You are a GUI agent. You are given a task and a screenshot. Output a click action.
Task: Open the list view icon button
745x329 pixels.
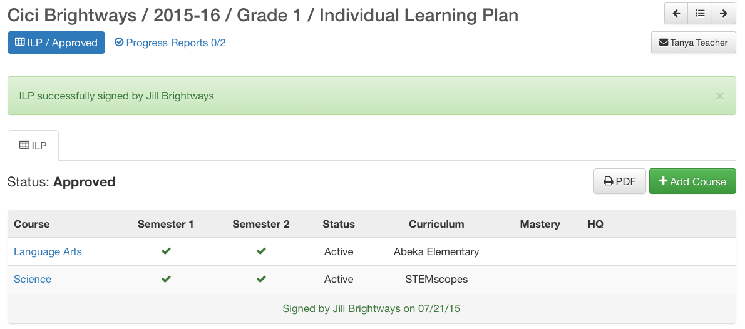tap(700, 14)
